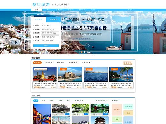The height and width of the screenshot is (124, 166).
Task: Click the light green theme tile
Action: [x=117, y=119]
